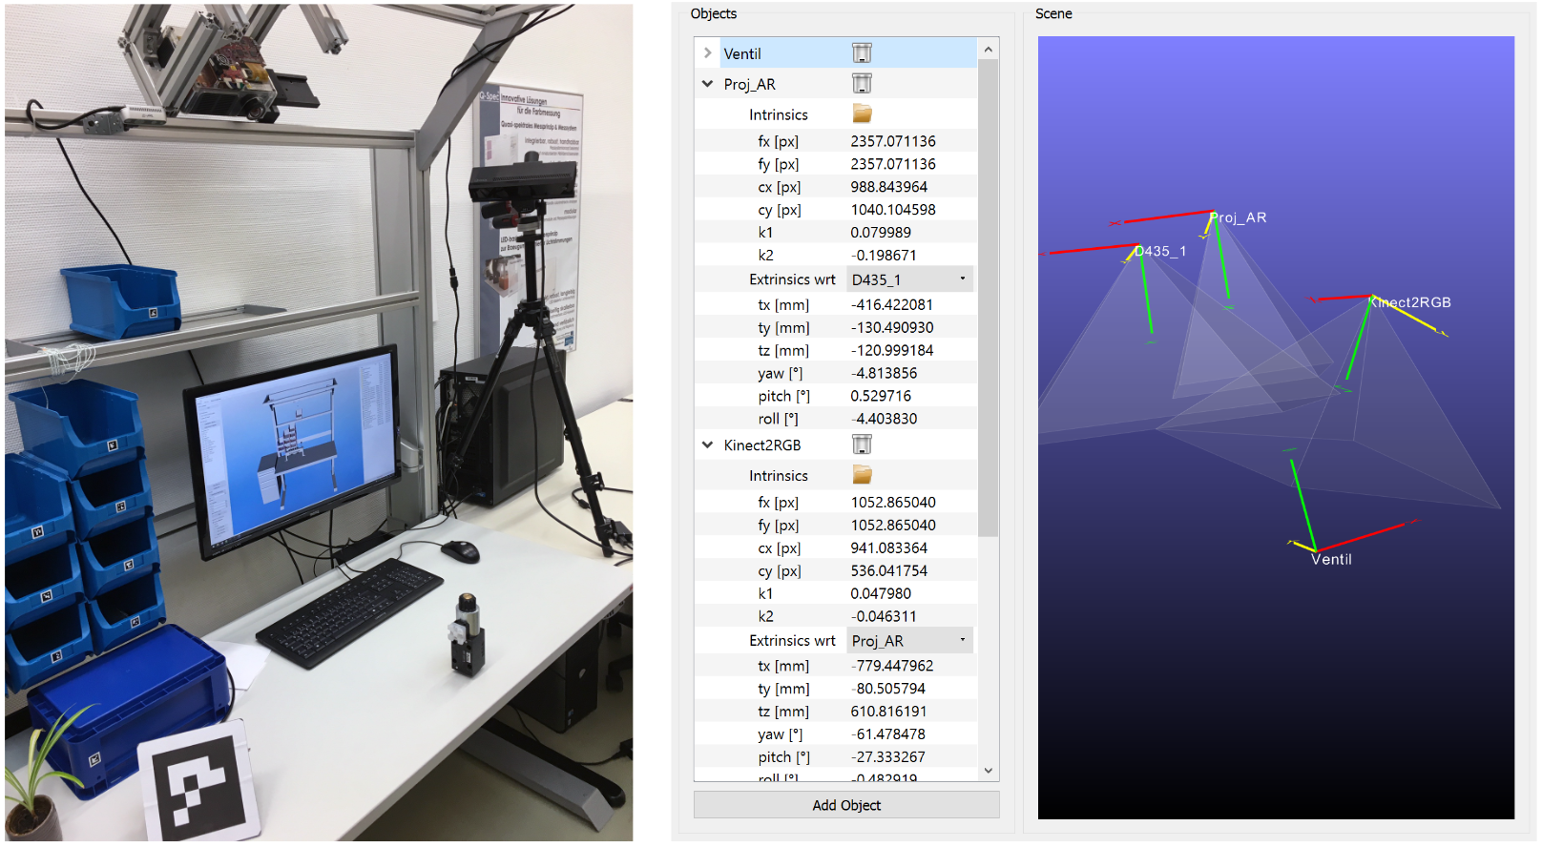Open the D435_1 extrinsics reference dropdown
Screen dimensions: 1542x847
[909, 279]
